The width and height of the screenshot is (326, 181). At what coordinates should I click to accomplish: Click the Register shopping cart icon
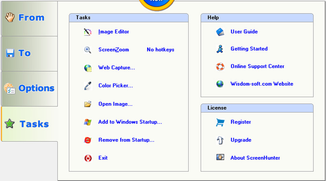[220, 122]
